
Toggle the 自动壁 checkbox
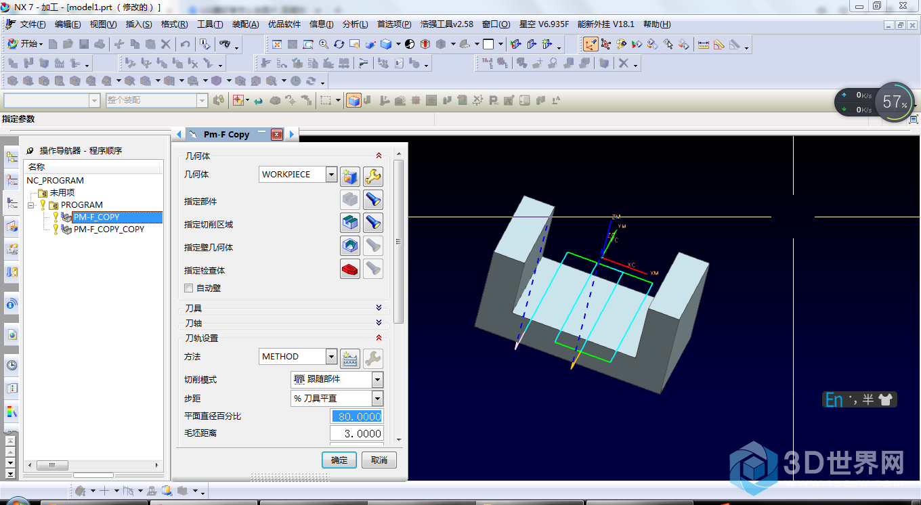click(189, 288)
